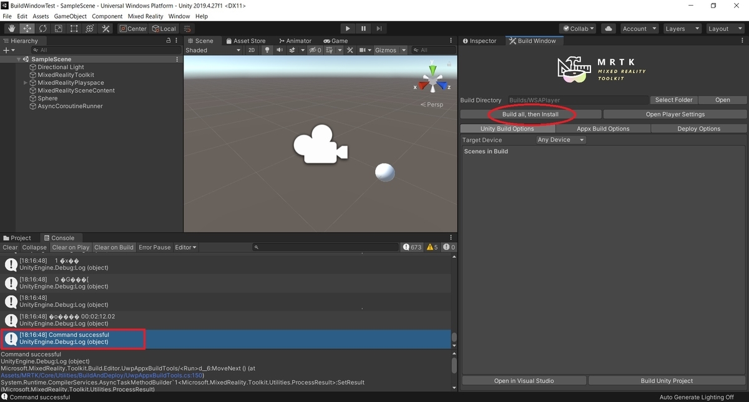
Task: Select the Move tool
Action: 27,29
